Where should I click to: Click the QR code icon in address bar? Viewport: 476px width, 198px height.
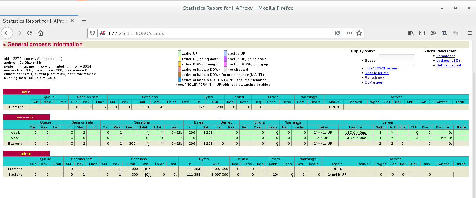[x=337, y=33]
